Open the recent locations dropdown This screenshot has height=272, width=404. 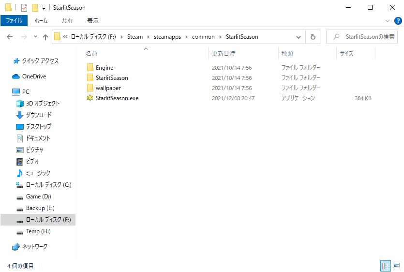tap(35, 37)
